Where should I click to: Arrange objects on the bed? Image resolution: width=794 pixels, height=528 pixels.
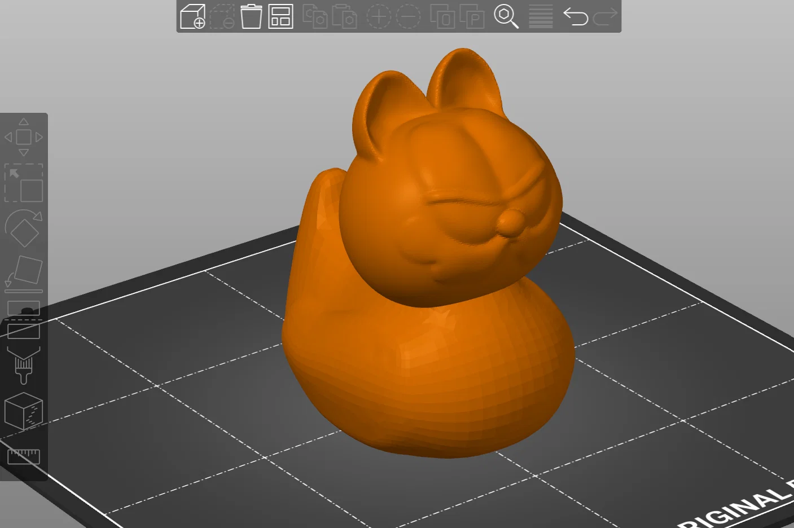pos(280,16)
